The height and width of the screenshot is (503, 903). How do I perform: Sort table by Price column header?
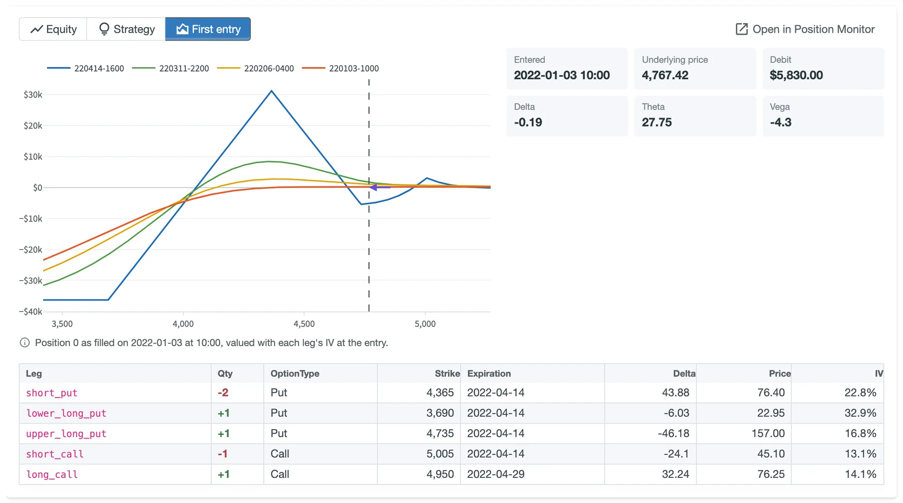coord(743,373)
